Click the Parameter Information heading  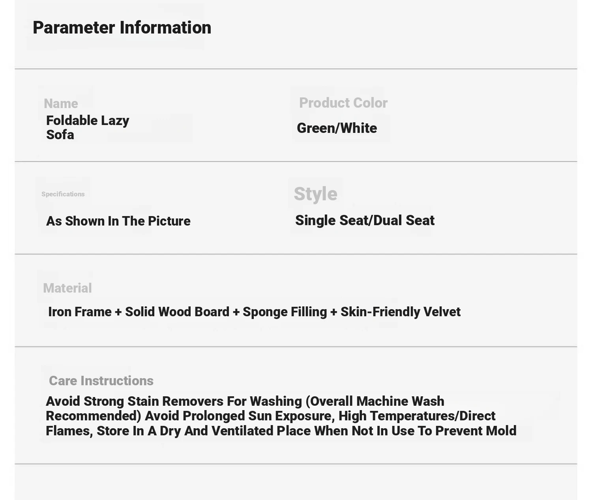click(x=122, y=28)
